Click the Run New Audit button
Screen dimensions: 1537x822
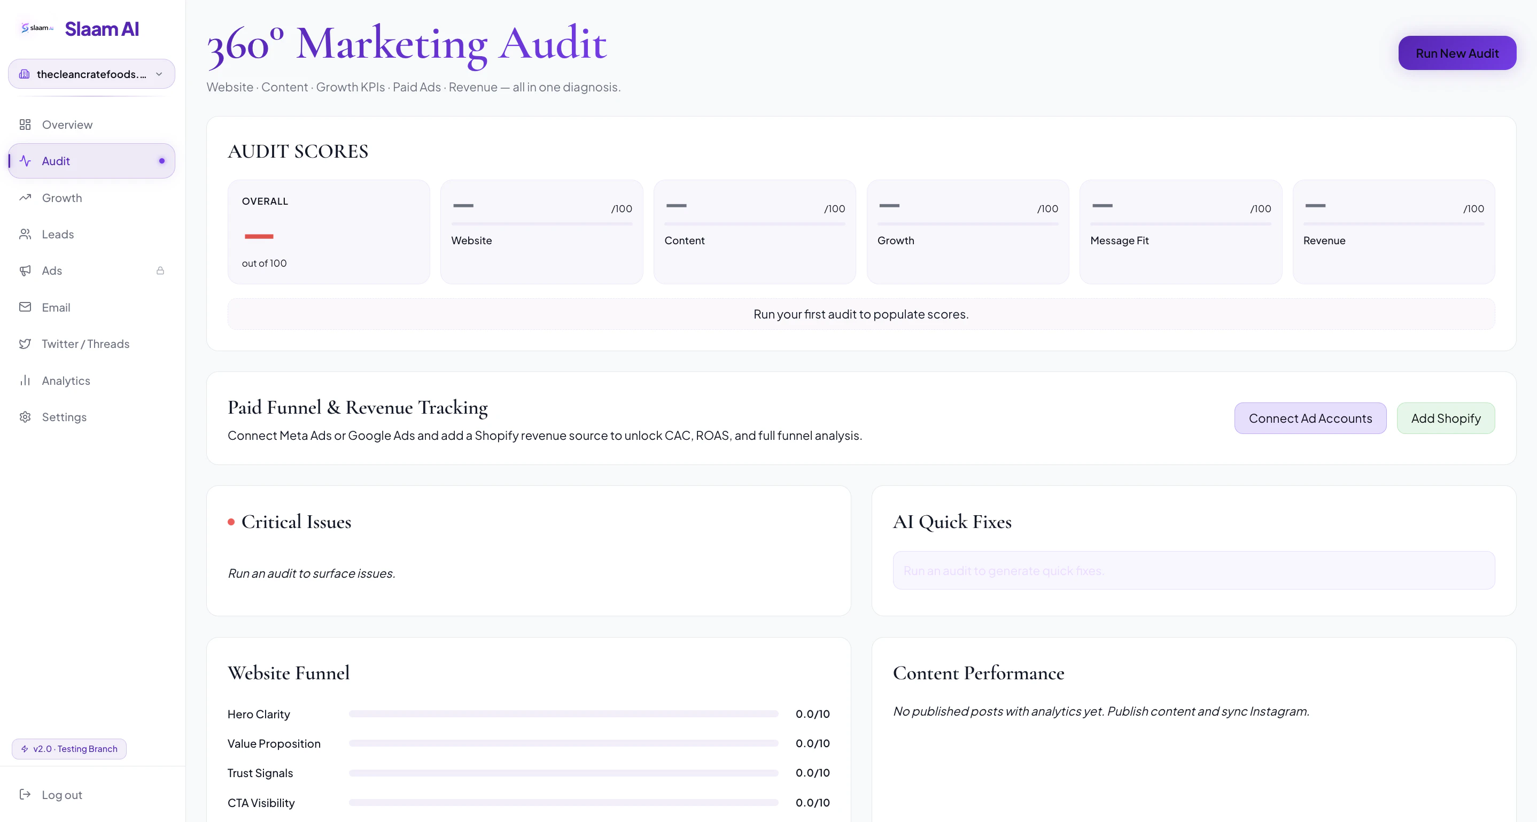[1457, 52]
